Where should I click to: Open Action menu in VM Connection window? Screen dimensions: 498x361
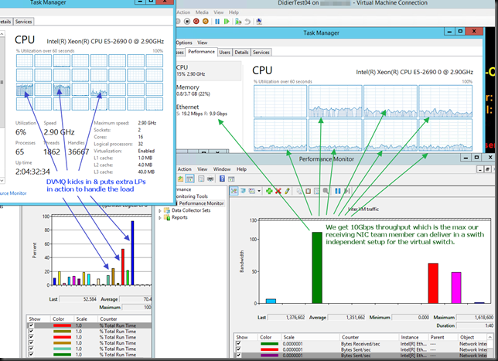click(183, 12)
